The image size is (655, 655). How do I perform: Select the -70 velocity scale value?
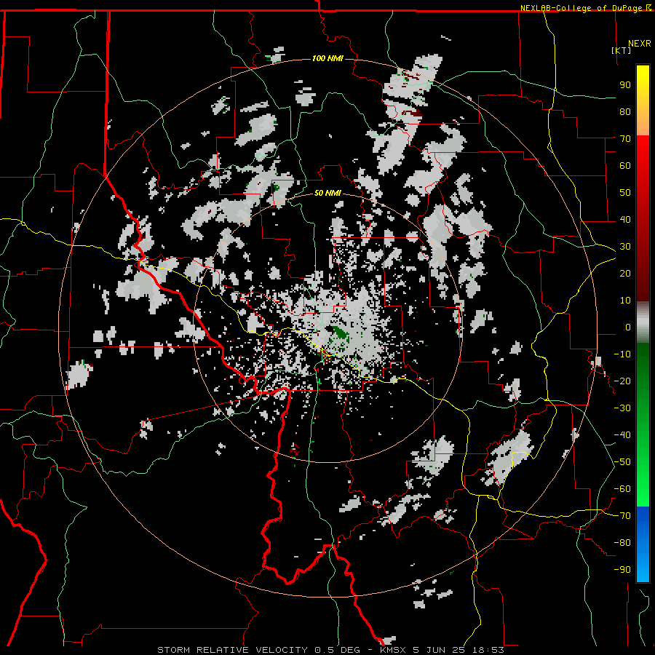(622, 516)
